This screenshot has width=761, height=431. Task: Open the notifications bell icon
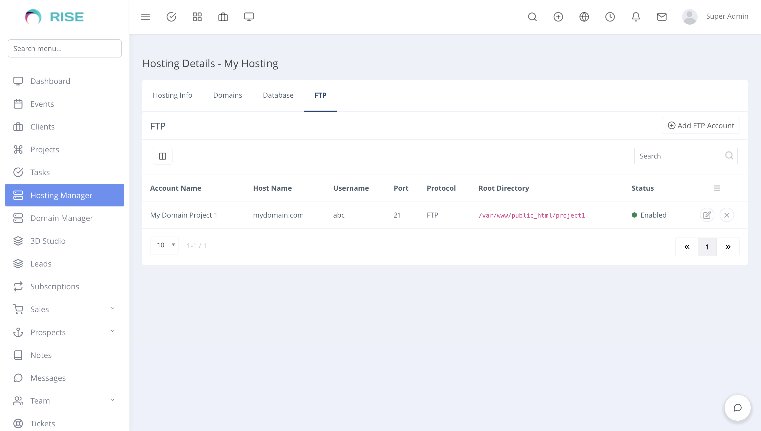coord(636,17)
